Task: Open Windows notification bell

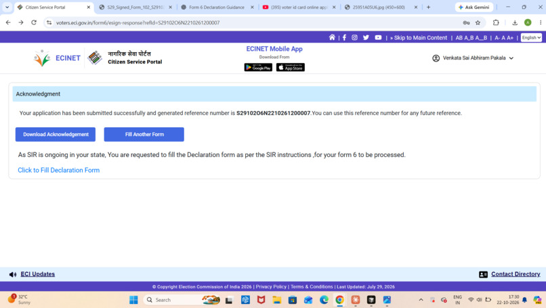Action: coord(525,300)
